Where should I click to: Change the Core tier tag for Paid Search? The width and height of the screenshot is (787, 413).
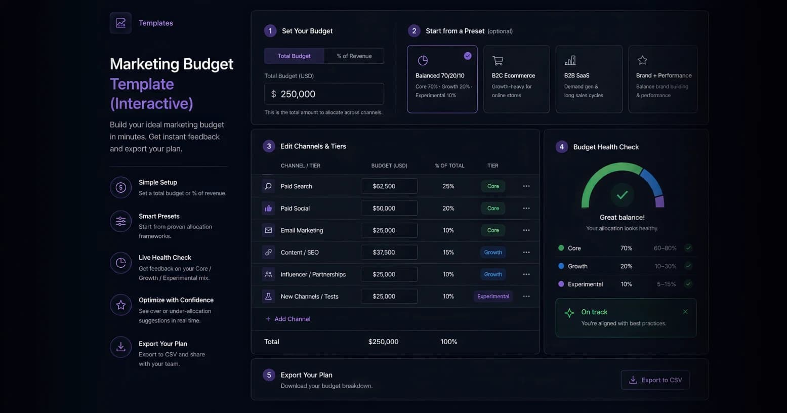coord(493,186)
